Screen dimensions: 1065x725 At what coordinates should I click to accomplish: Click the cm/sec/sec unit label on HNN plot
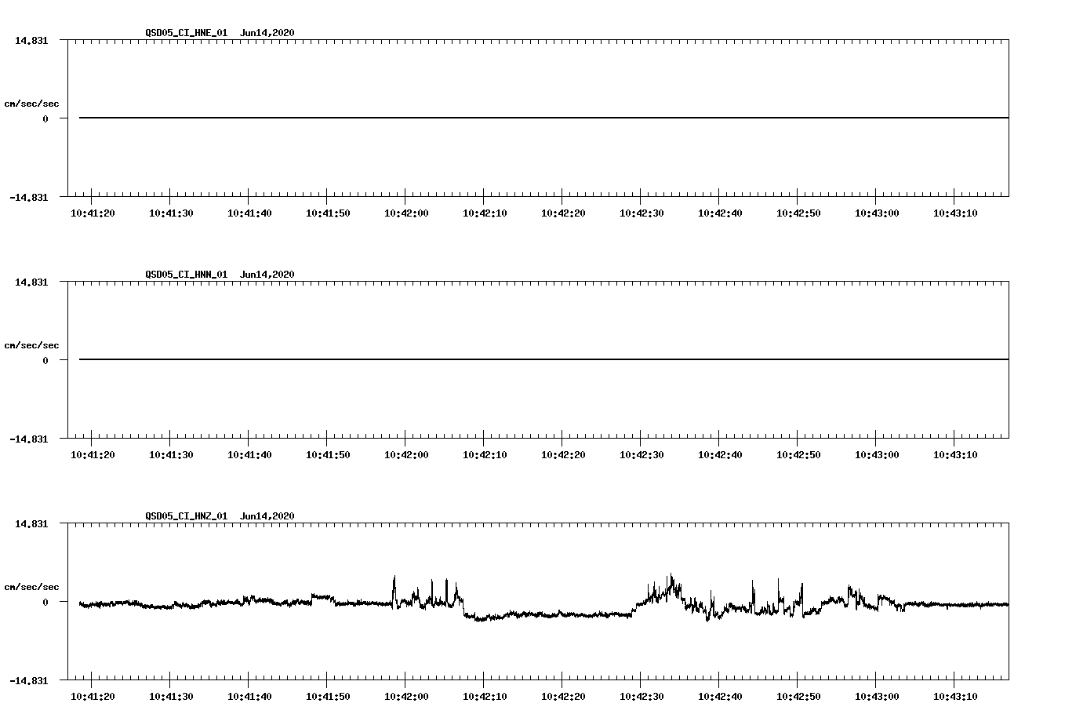(x=31, y=345)
